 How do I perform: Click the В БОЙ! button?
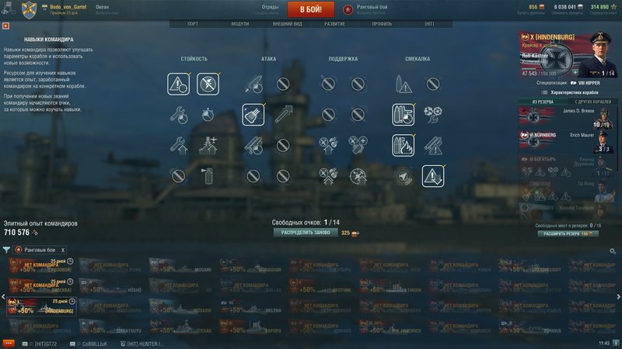[310, 9]
